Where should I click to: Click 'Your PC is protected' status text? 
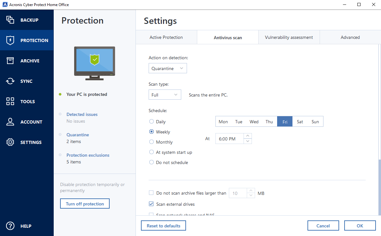(x=87, y=94)
